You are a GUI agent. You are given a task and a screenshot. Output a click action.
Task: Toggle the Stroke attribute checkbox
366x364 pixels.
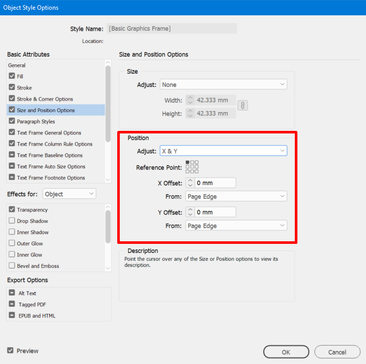pyautogui.click(x=12, y=87)
